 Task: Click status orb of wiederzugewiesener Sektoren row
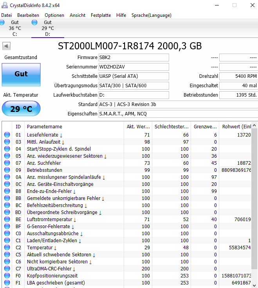7,156
